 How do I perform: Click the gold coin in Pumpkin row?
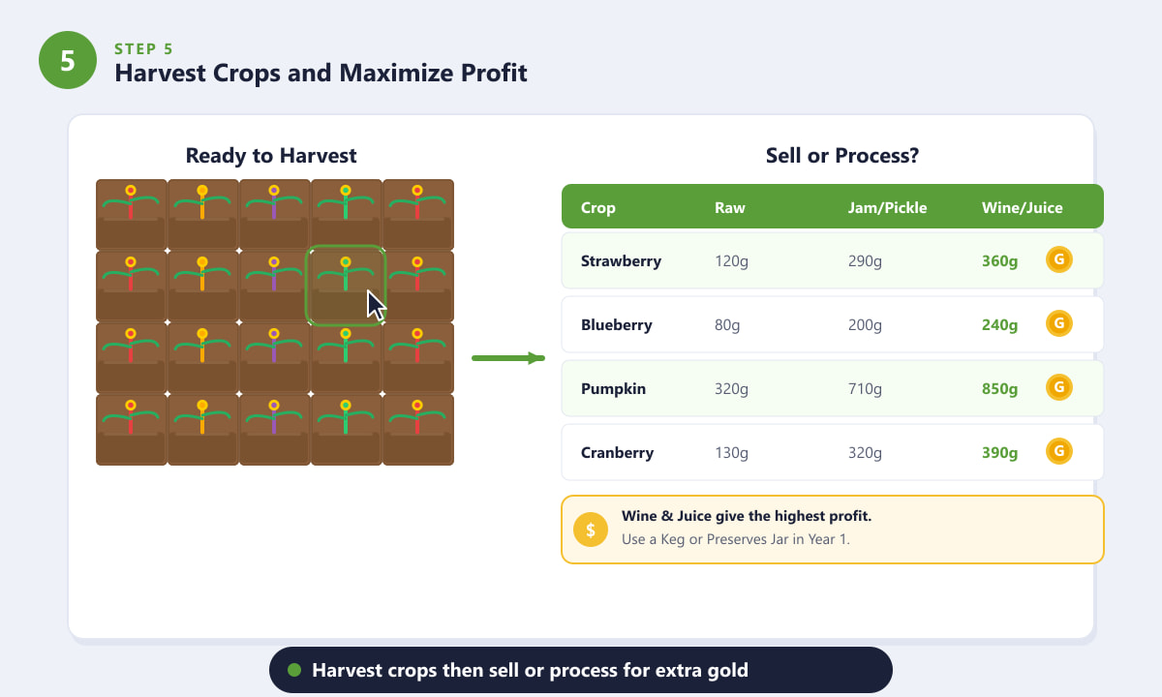click(1059, 388)
